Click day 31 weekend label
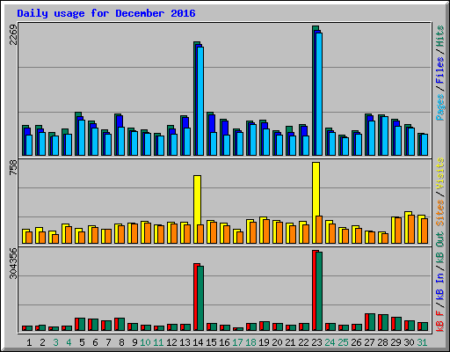 pyautogui.click(x=422, y=342)
